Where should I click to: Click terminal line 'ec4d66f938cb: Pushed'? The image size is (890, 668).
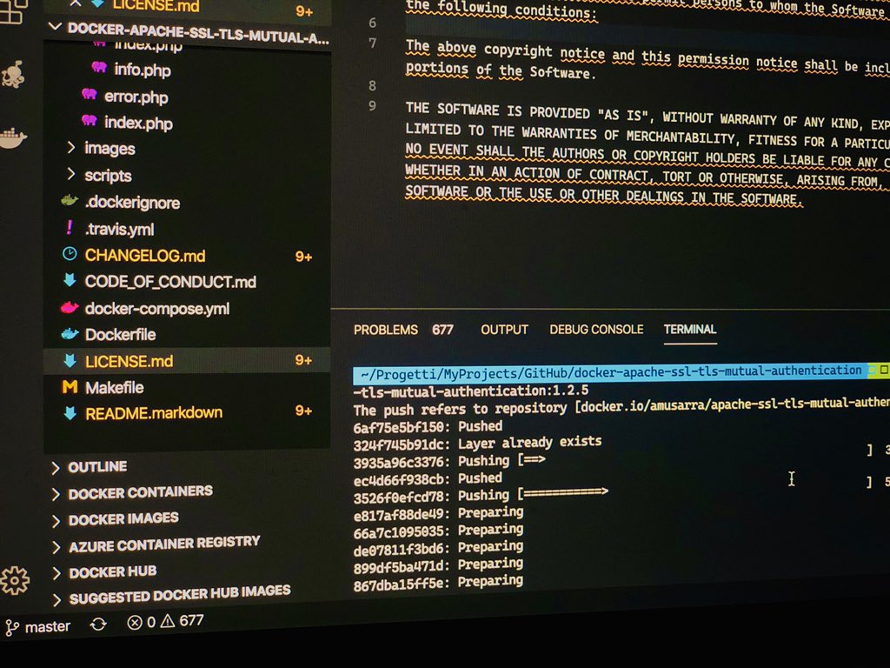click(428, 479)
